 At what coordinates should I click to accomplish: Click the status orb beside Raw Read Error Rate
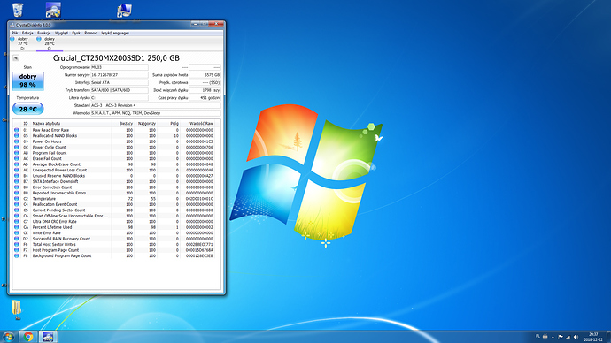click(x=16, y=130)
